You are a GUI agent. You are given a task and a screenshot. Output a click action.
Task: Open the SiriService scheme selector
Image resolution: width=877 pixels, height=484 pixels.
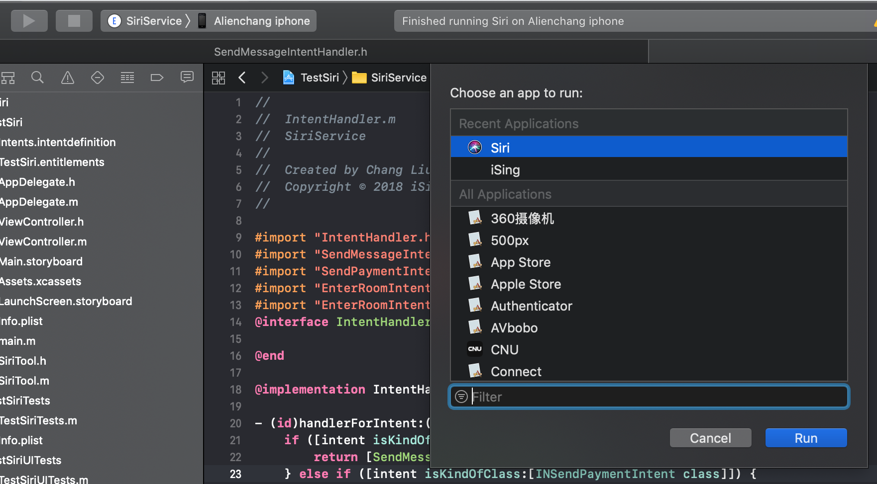click(145, 21)
